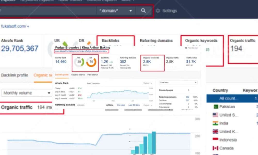
Task: Select the Backlink profile tab in background window
Action: tap(14, 75)
